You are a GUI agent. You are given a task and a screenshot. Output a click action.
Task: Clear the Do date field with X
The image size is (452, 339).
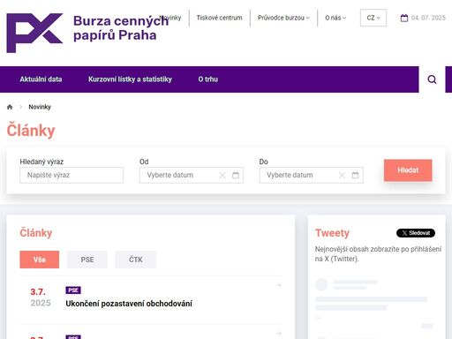(342, 176)
